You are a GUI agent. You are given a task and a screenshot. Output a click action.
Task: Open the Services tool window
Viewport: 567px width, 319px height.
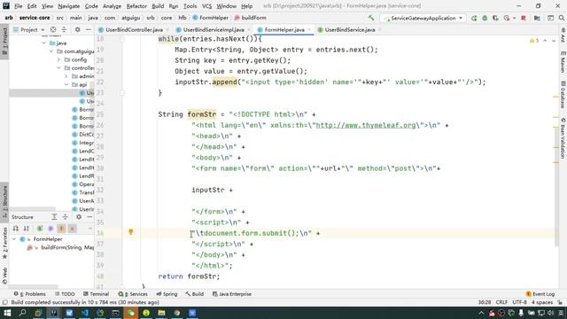pos(133,294)
